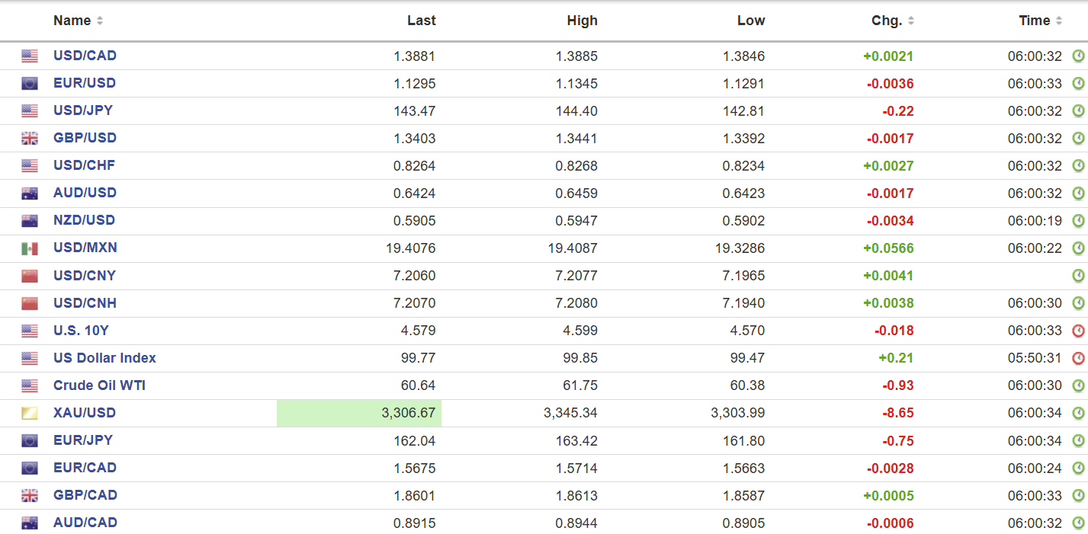Viewport: 1088px width, 534px height.
Task: Open the USD/JPY currency pair link
Action: (x=83, y=110)
